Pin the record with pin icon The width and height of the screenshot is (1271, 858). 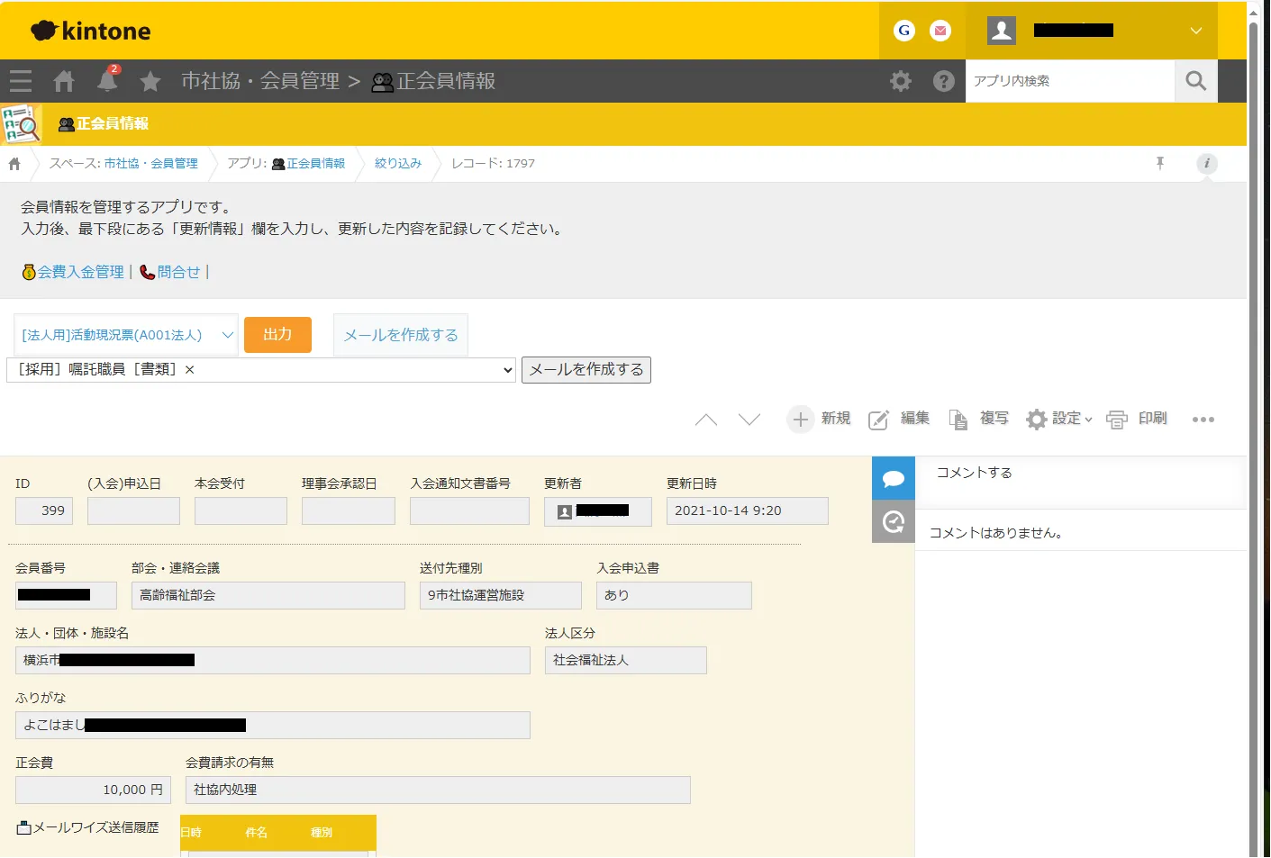pos(1159,163)
